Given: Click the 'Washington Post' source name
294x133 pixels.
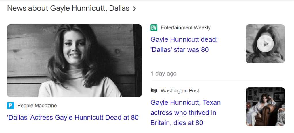Looking at the screenshot, I should tap(180, 91).
